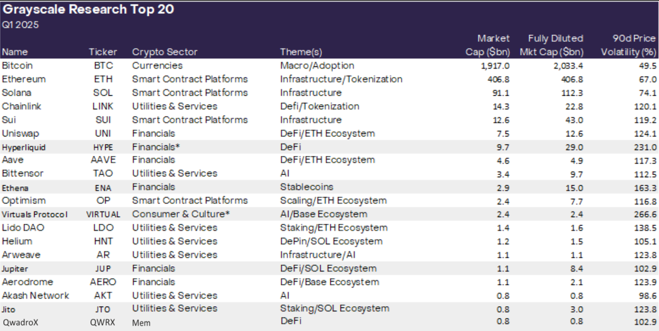This screenshot has height=331, width=659.
Task: Click 'DePin/SOL Ecosystem' theme cell
Action: pyautogui.click(x=331, y=241)
